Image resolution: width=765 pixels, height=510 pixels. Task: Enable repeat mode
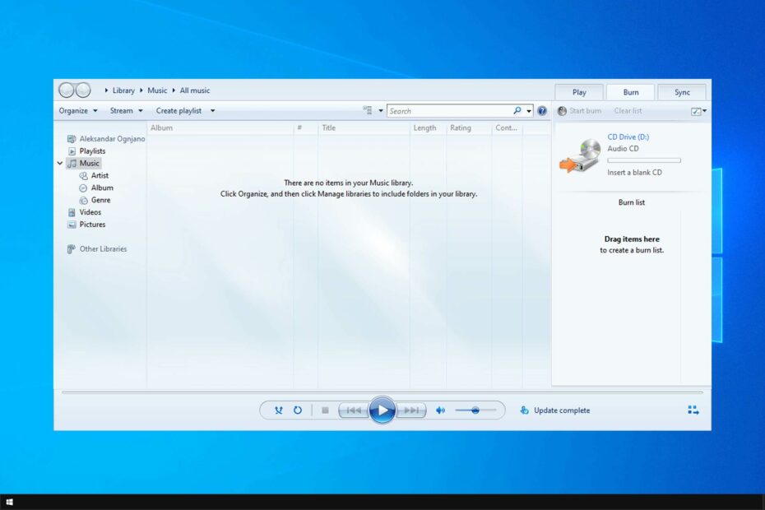pyautogui.click(x=298, y=410)
